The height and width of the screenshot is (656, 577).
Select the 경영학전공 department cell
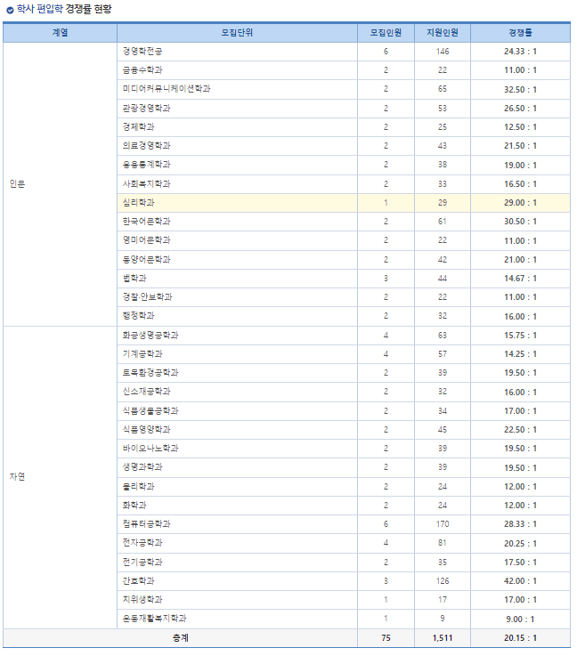click(x=142, y=52)
